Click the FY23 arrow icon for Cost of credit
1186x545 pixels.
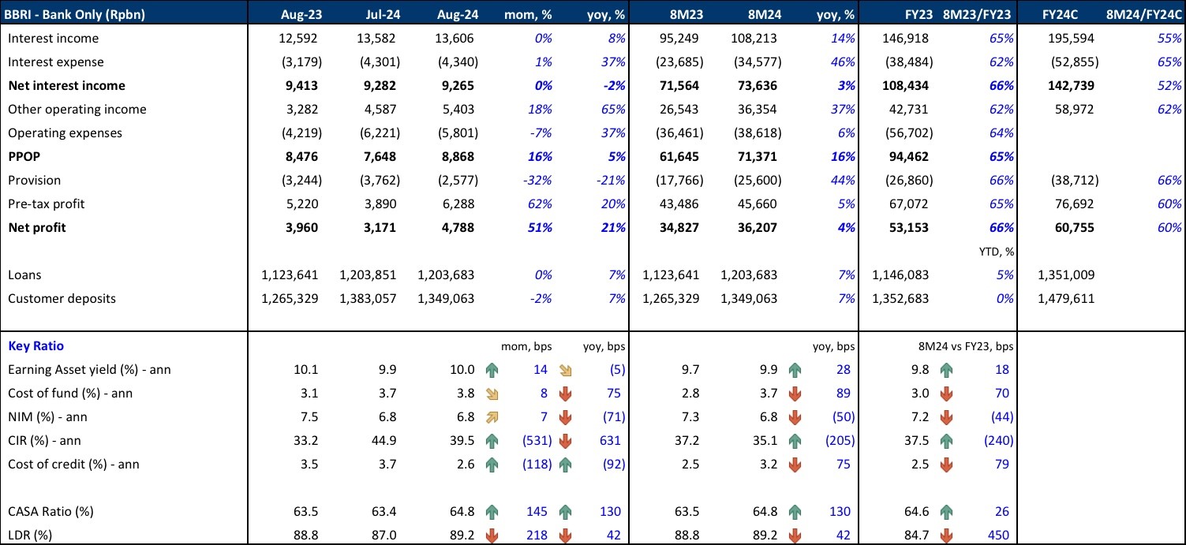point(947,464)
